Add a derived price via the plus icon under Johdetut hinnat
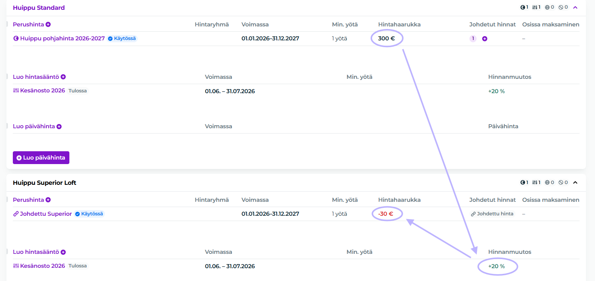 485,39
